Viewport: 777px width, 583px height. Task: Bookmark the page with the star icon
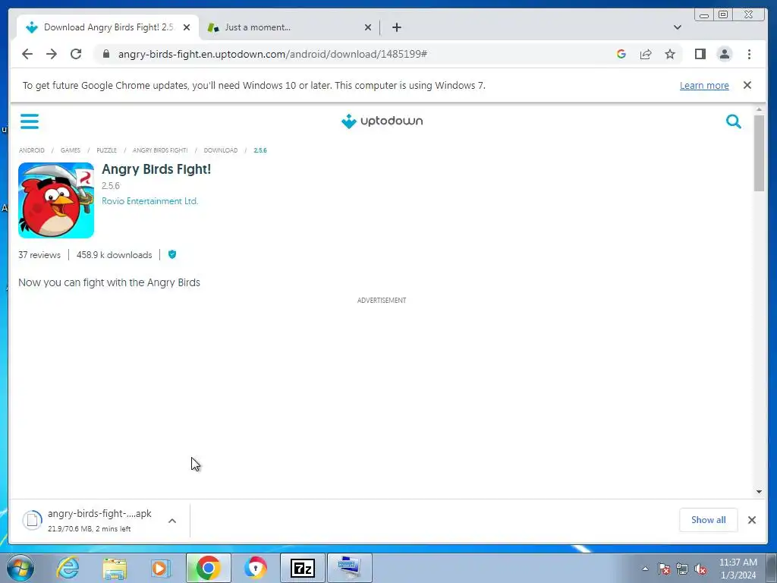(x=670, y=54)
